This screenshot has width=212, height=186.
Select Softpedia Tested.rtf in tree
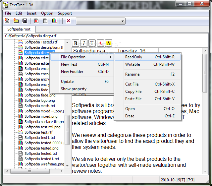click(41, 42)
